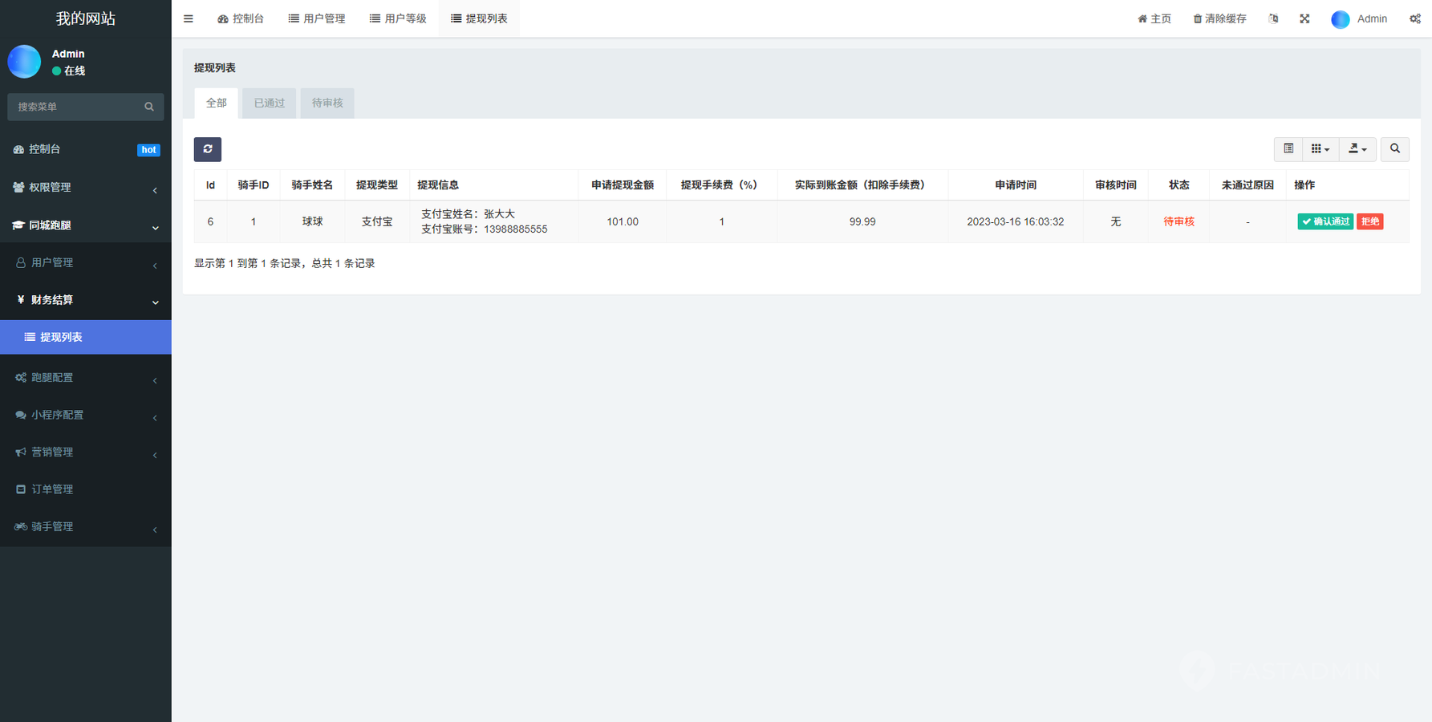This screenshot has width=1432, height=722.
Task: Open the language switch icon
Action: point(1273,18)
